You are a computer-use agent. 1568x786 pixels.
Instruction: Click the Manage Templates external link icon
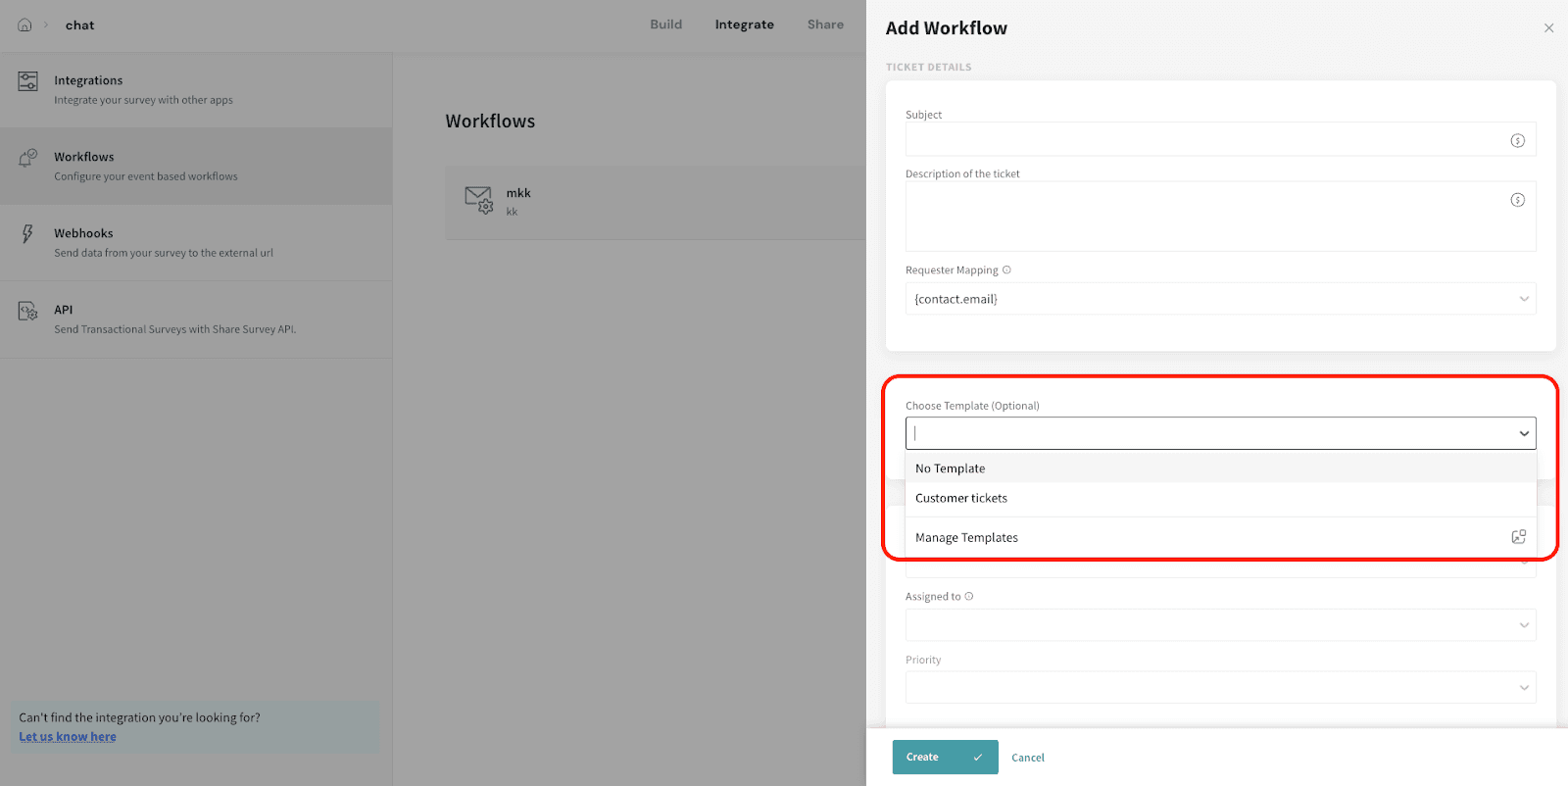point(1518,537)
